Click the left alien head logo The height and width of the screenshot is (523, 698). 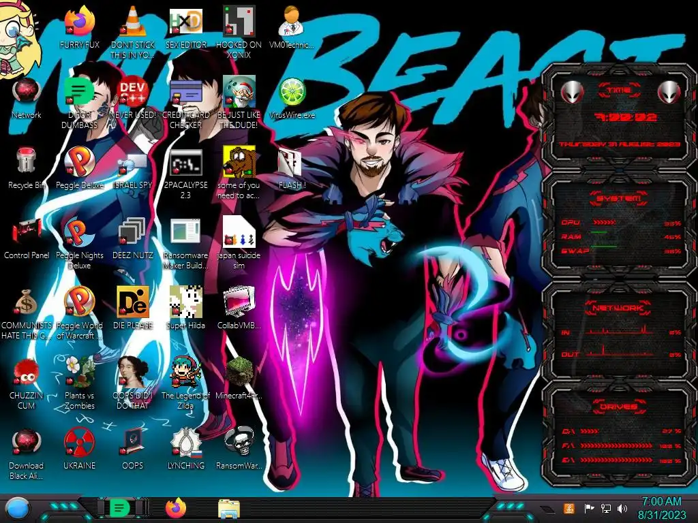(x=573, y=93)
